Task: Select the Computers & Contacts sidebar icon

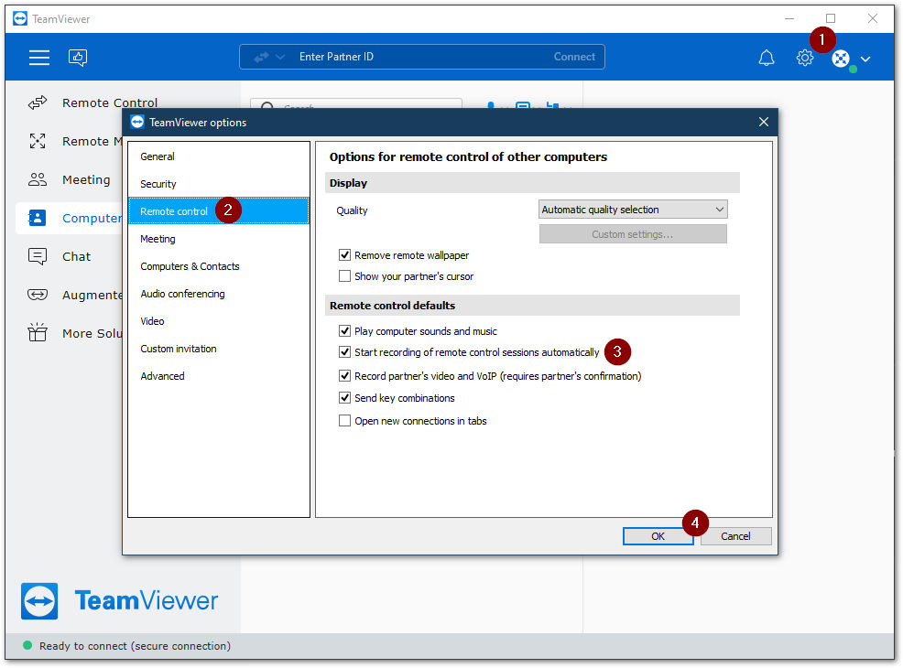Action: pyautogui.click(x=38, y=218)
